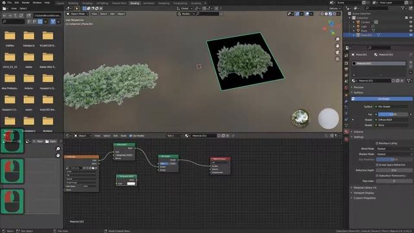Open the Material properties tab icon
This screenshot has height=233, width=414.
click(x=346, y=131)
